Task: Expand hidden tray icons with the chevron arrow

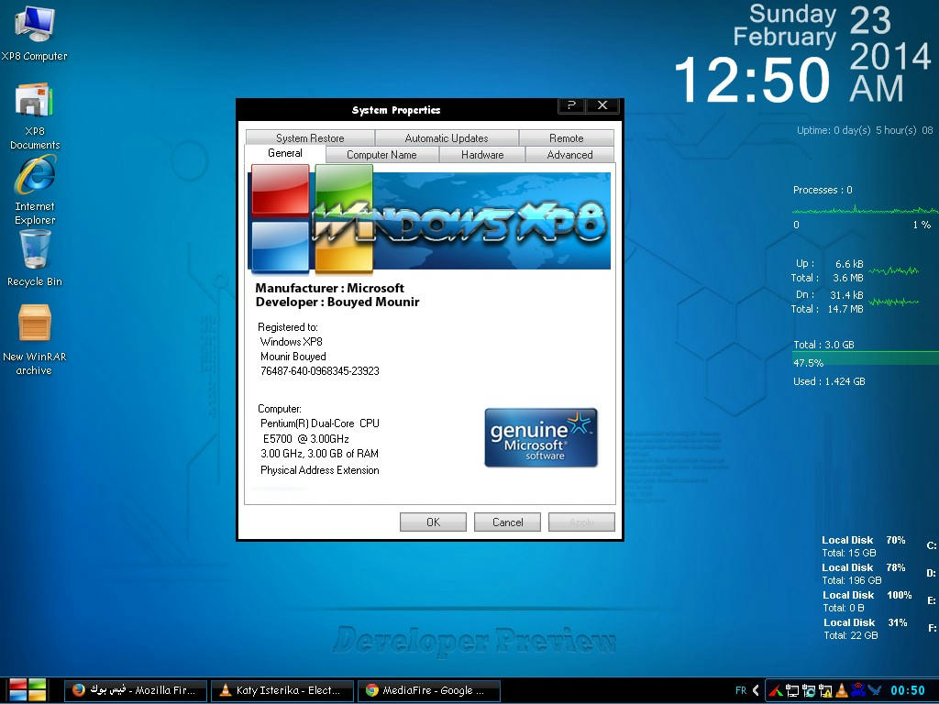Action: point(756,690)
